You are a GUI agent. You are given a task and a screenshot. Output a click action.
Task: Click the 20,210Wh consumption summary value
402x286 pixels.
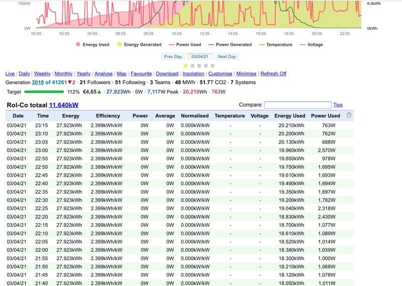point(195,92)
